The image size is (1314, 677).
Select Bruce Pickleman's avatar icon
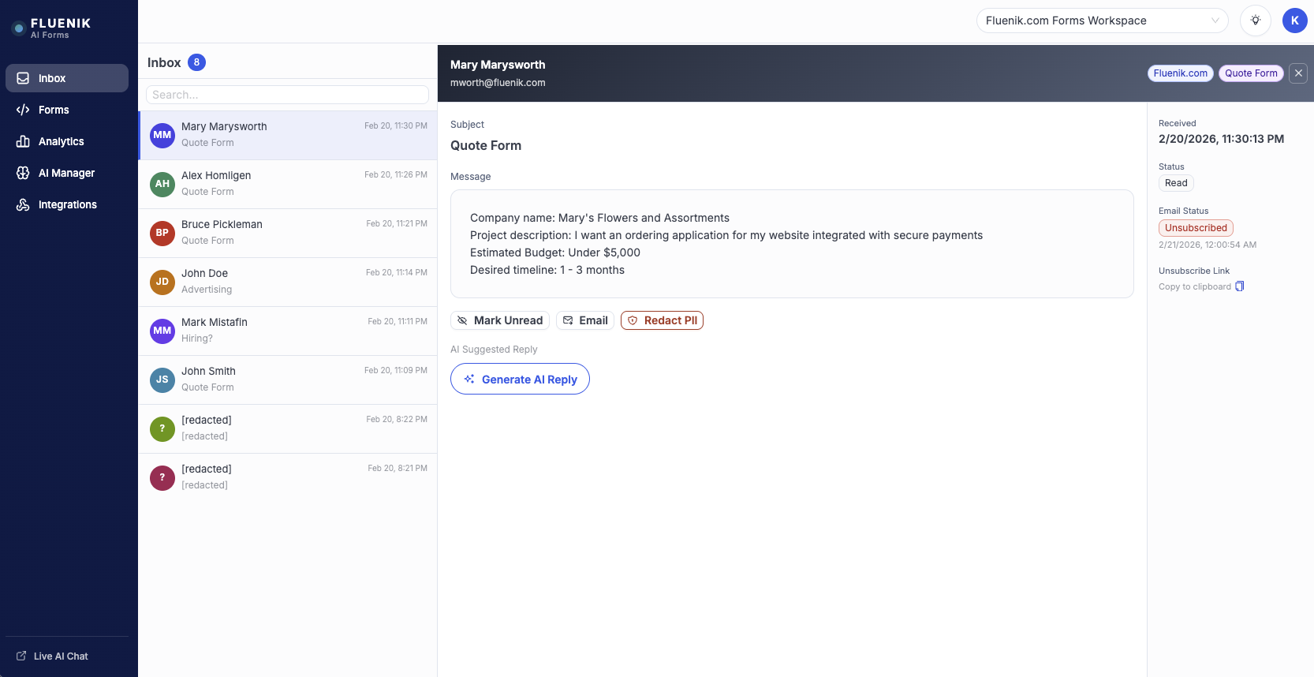pos(162,233)
